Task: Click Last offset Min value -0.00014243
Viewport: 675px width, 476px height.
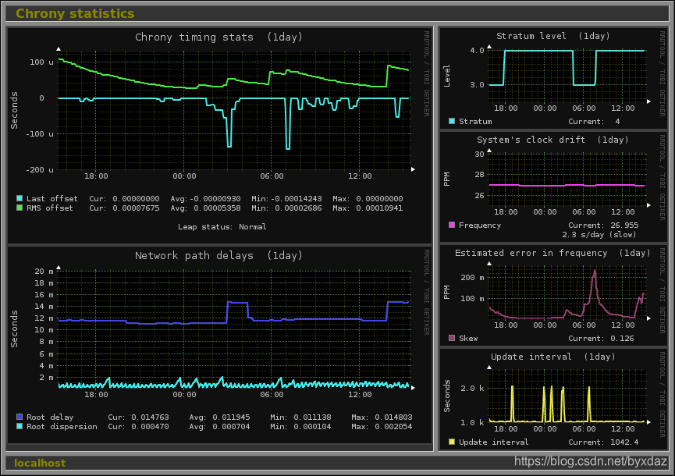Action: pos(297,198)
